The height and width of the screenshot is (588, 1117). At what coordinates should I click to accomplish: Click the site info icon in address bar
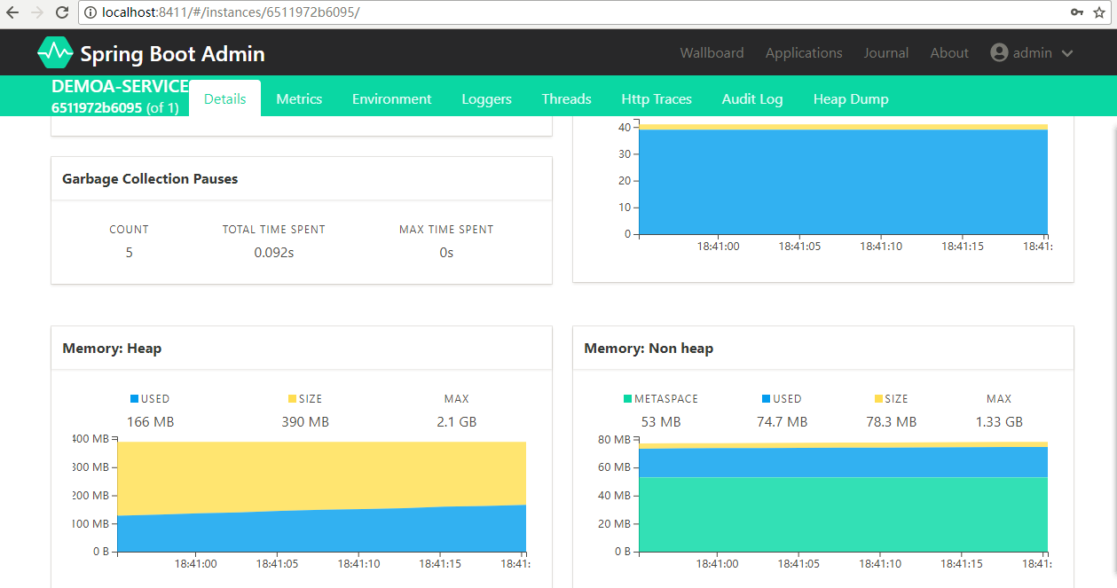(x=90, y=12)
